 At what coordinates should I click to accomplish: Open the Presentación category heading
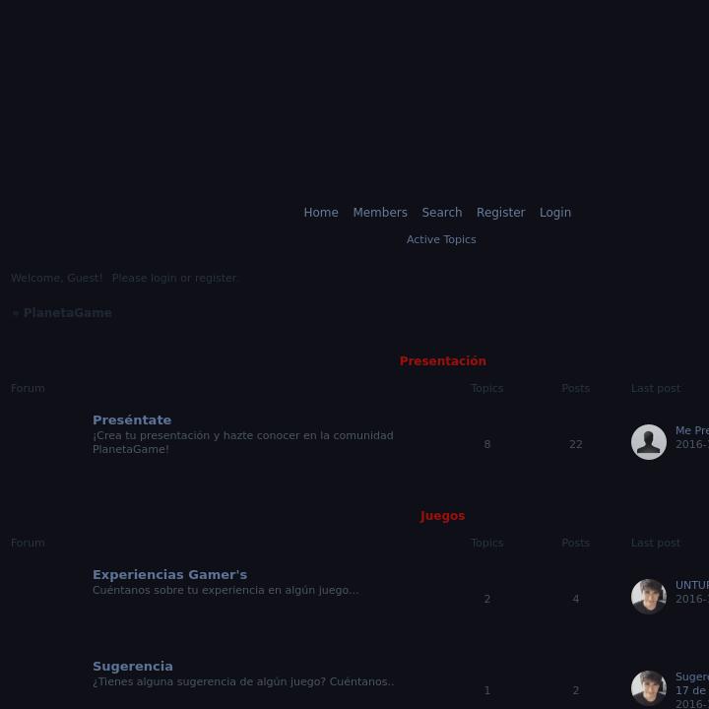[443, 361]
